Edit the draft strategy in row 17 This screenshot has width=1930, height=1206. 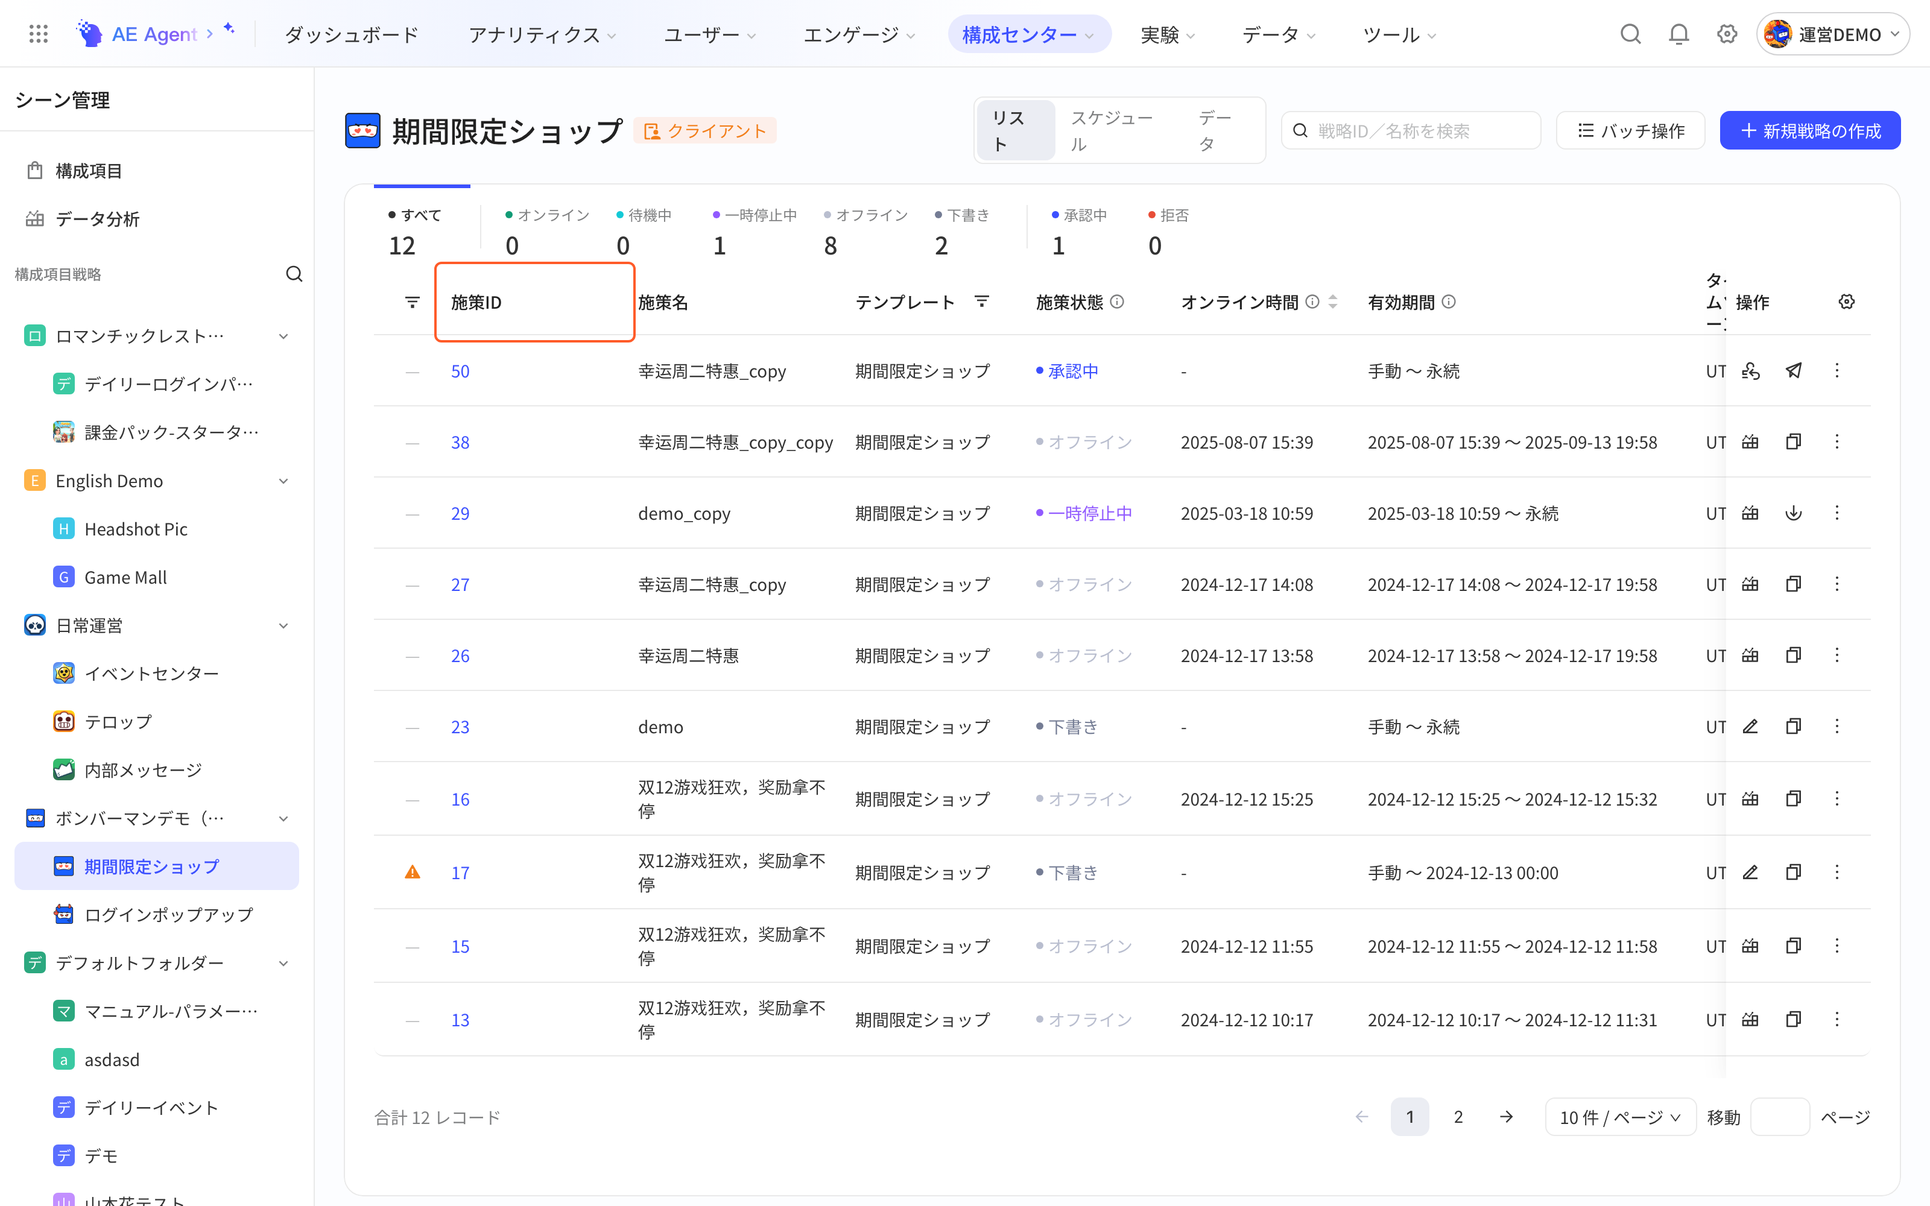pos(1750,872)
